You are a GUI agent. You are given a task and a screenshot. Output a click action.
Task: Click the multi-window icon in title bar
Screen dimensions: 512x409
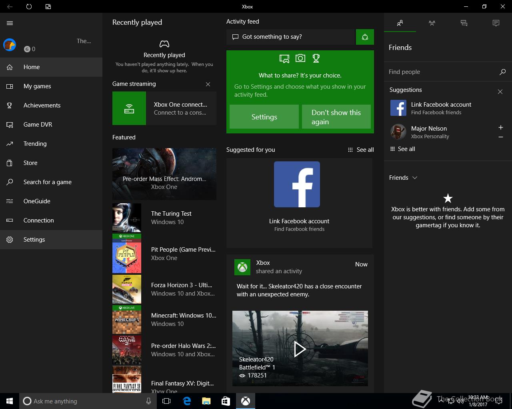48,6
